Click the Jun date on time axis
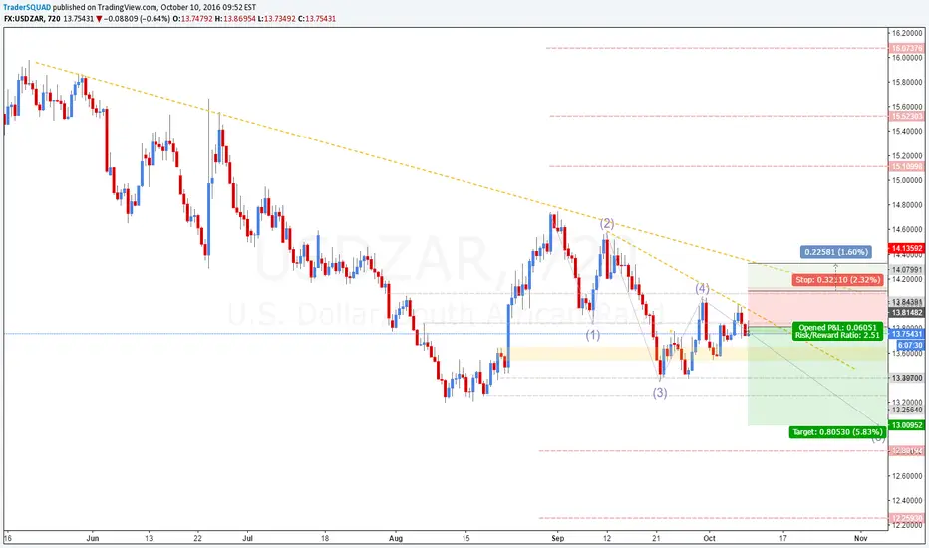The height and width of the screenshot is (548, 929). tap(93, 538)
